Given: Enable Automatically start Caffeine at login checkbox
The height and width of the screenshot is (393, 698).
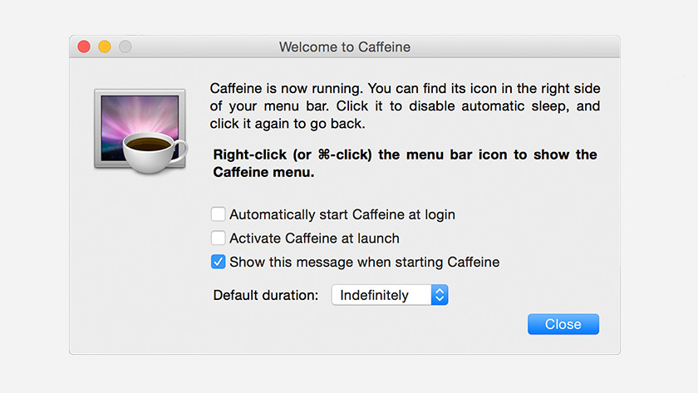Looking at the screenshot, I should tap(218, 214).
